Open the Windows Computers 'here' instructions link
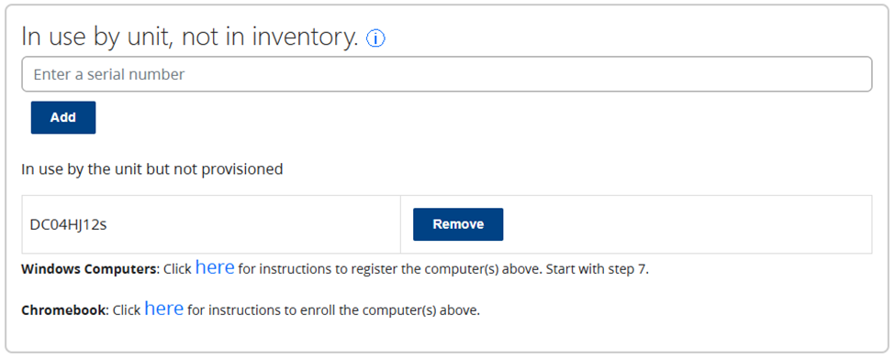Screen dimensions: 895x358 215,267
